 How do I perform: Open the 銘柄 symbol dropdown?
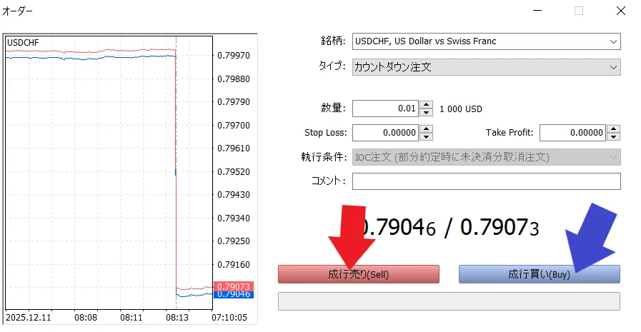coord(487,41)
